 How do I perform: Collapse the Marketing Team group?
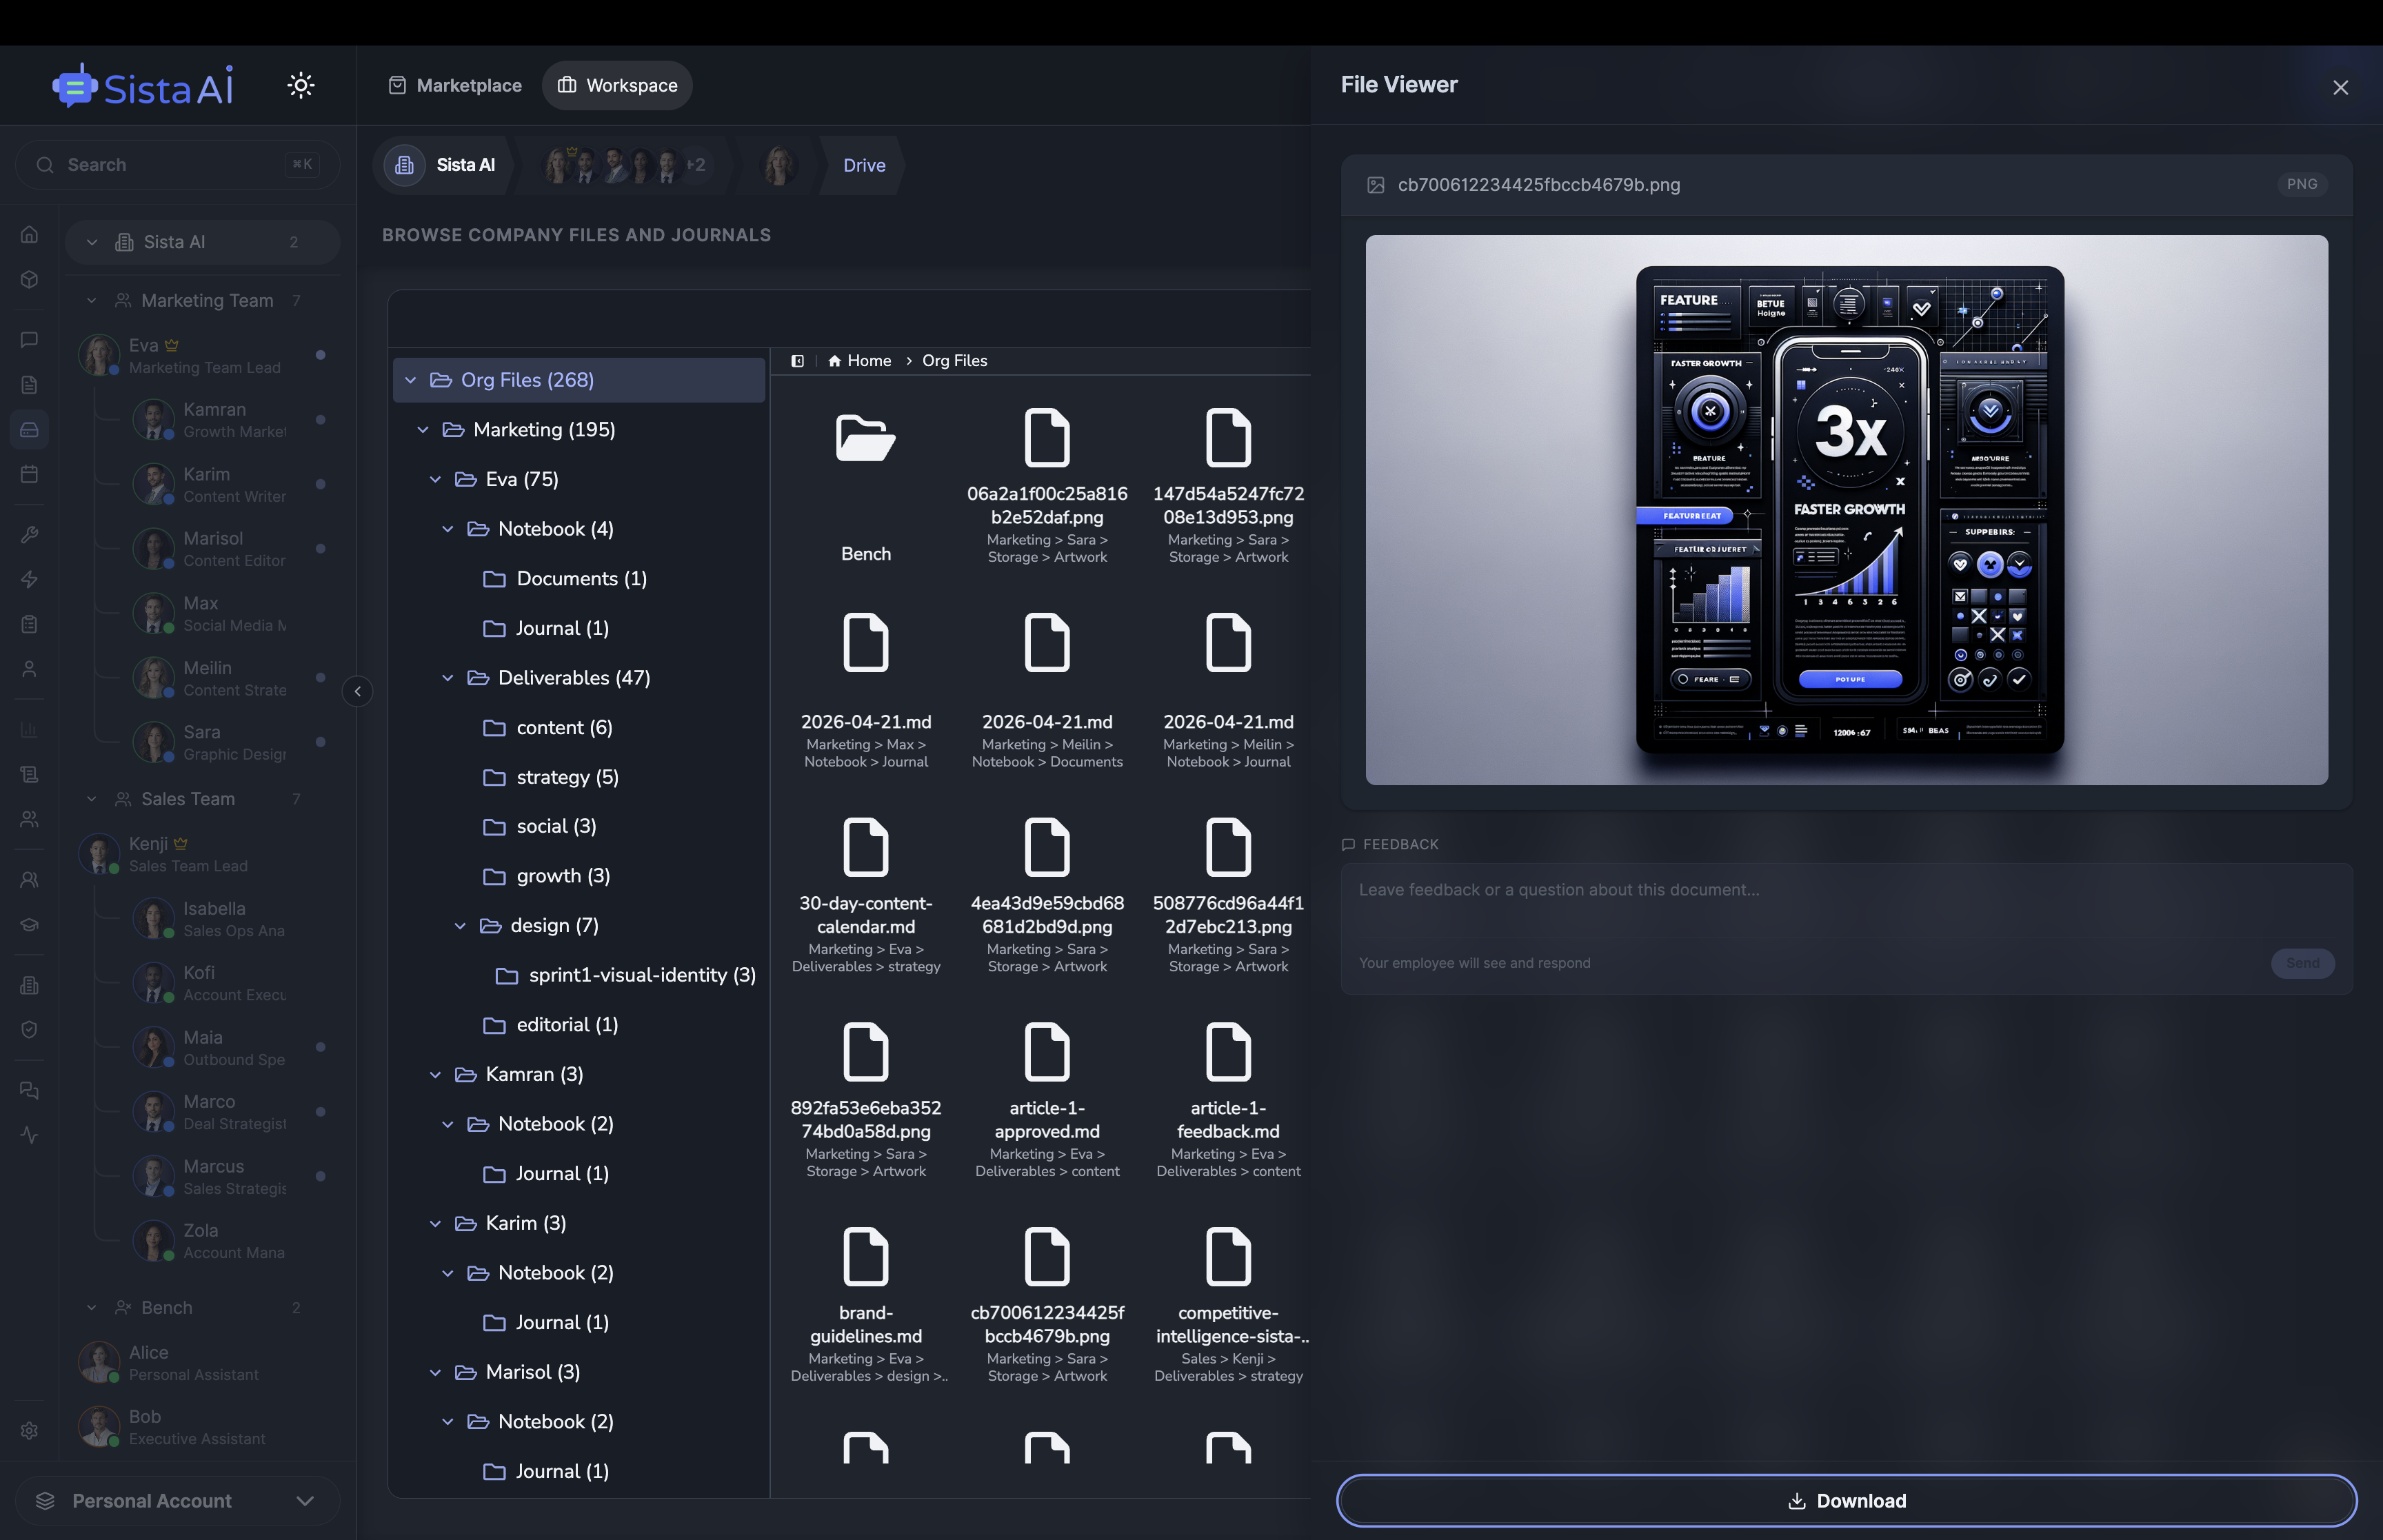pyautogui.click(x=92, y=300)
